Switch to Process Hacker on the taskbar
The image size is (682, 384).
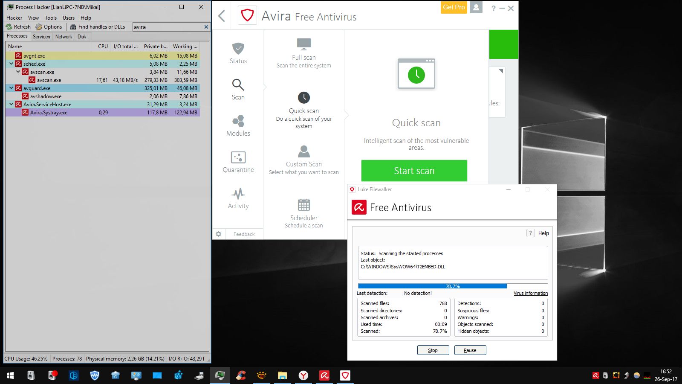[x=220, y=375]
